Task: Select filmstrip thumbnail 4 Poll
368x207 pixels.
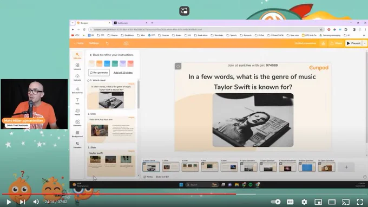Action: coord(209,167)
